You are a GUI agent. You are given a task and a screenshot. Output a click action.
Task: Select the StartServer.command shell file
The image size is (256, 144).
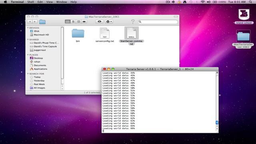point(132,33)
